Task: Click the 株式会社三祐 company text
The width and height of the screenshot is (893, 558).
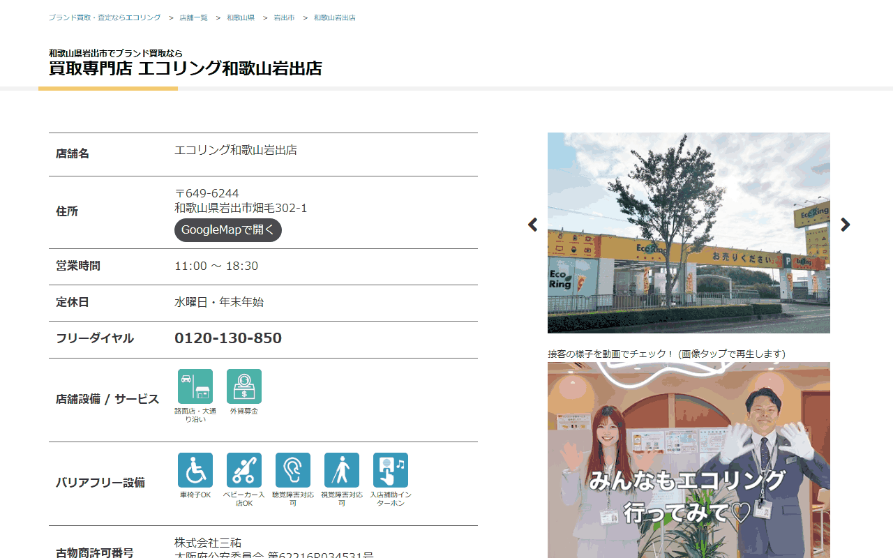Action: (208, 543)
